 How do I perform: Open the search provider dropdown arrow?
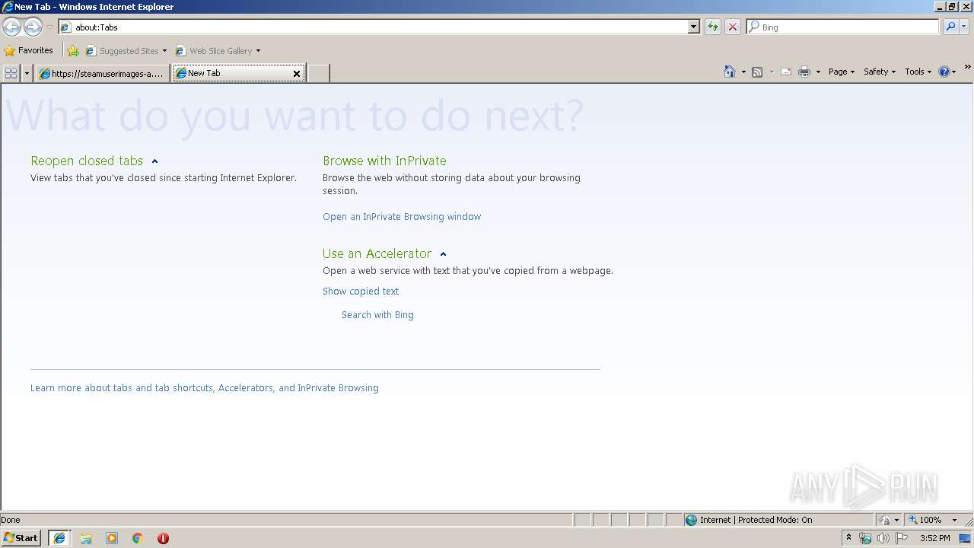tap(963, 27)
